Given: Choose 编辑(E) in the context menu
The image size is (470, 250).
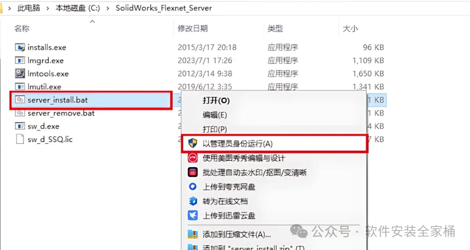Looking at the screenshot, I should coord(215,115).
